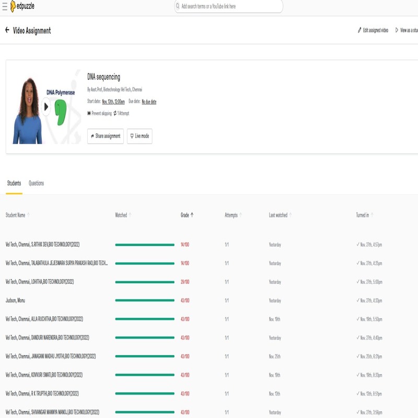Screen dimensions: 418x418
Task: Change the No due date link
Action: (149, 102)
